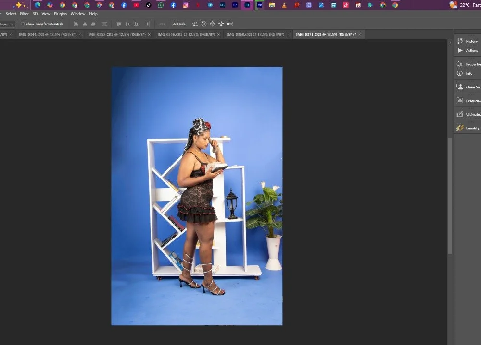Close the IMG_0371.CR3 document tab
The width and height of the screenshot is (481, 345).
tap(360, 34)
